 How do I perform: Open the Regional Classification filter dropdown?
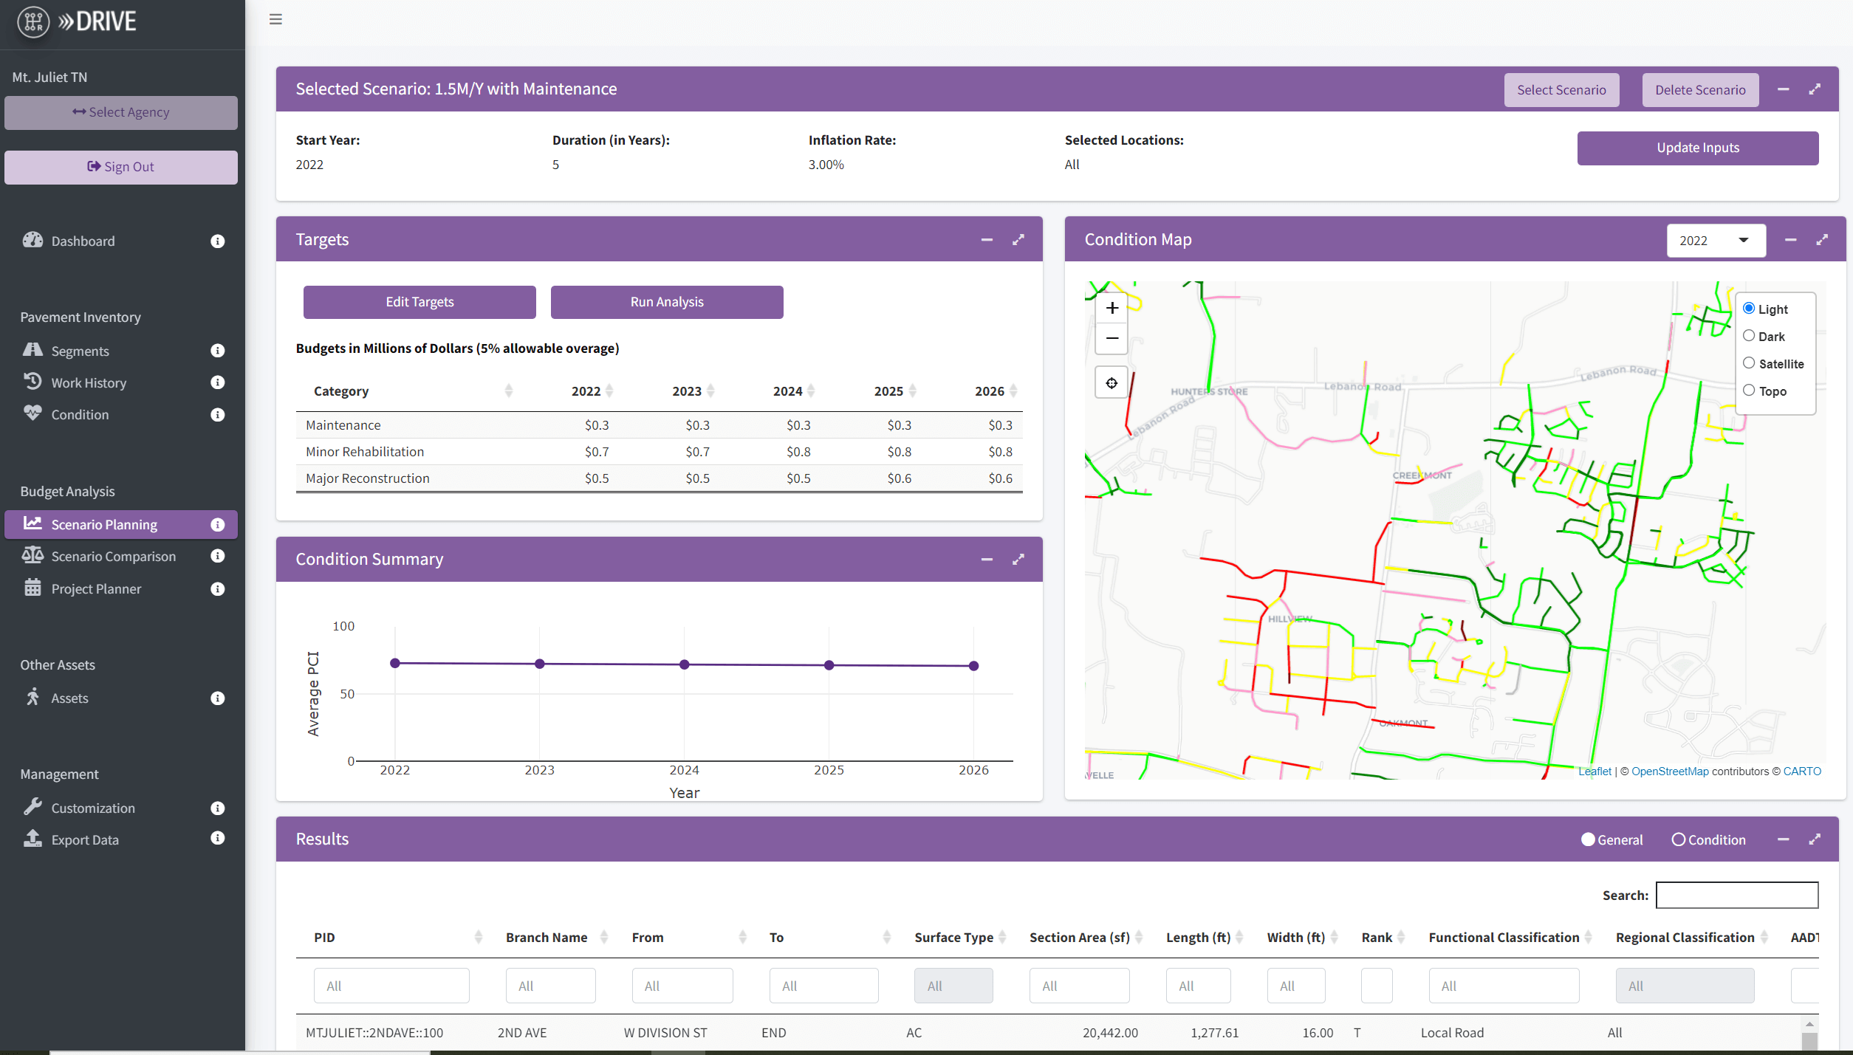(x=1685, y=985)
